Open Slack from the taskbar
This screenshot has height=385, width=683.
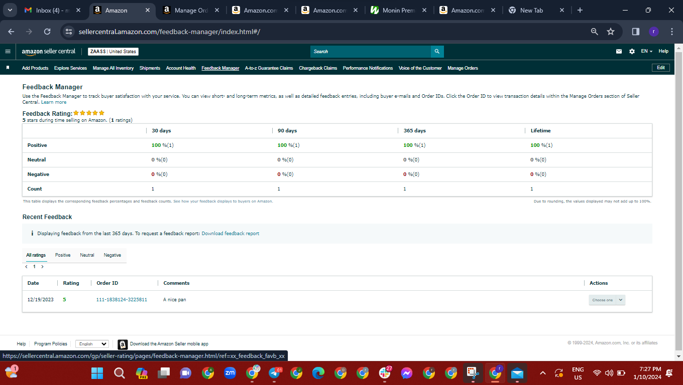[385, 373]
